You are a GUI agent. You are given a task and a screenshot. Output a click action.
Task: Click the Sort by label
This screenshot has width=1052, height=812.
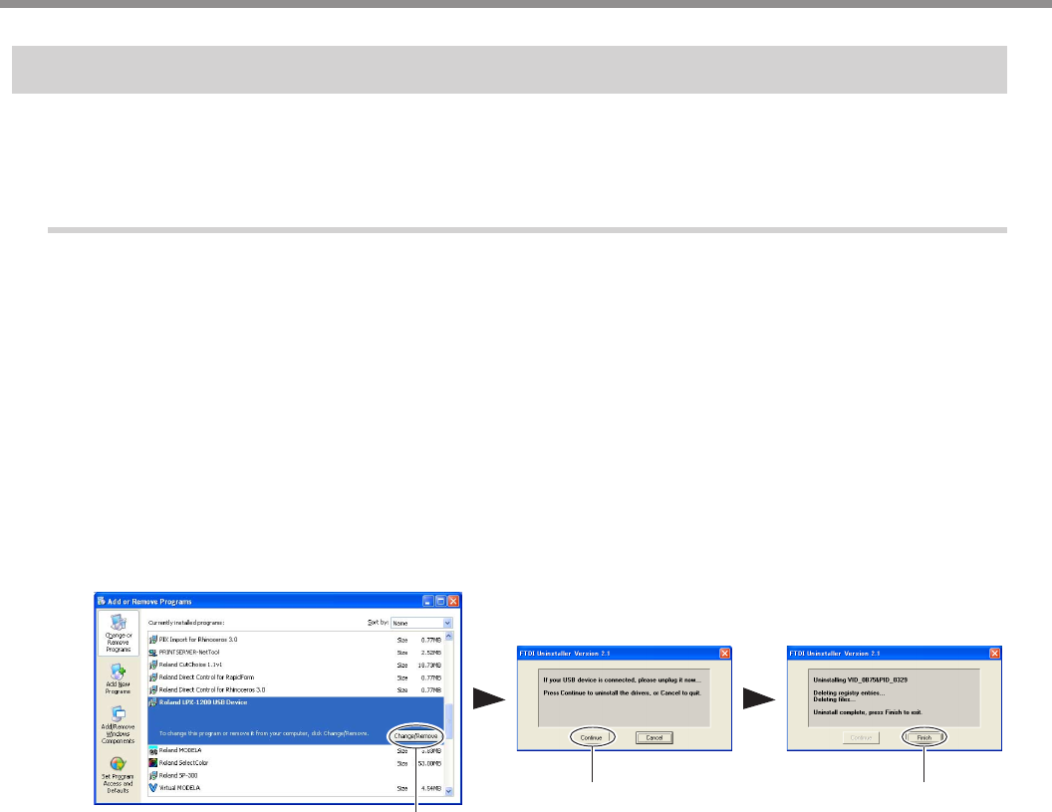click(x=378, y=622)
